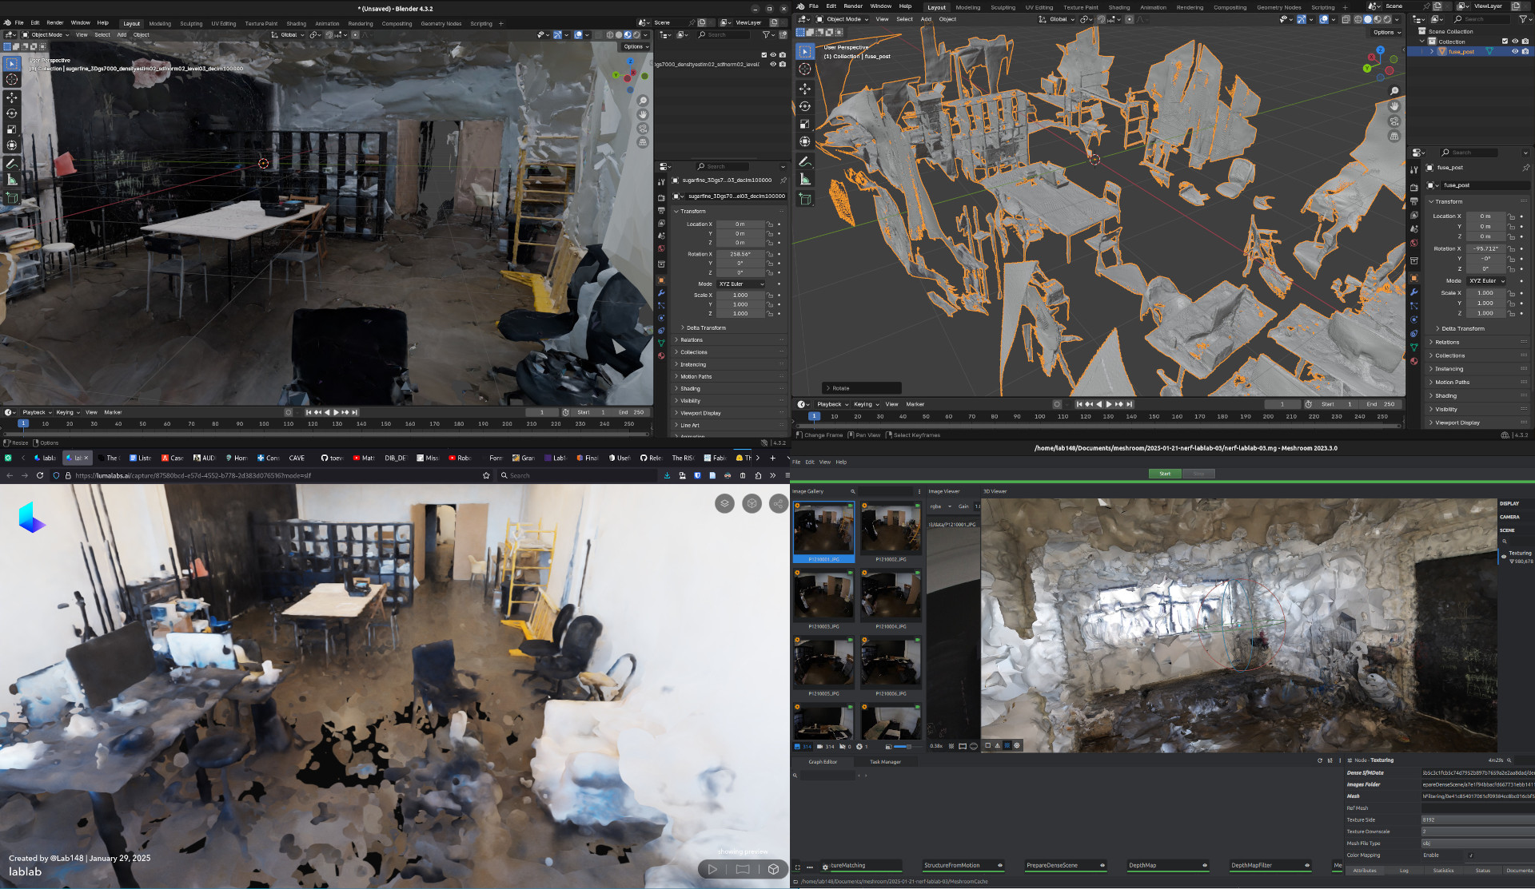Click Scale X value field in right Blender properties
Screen dimensions: 1535x889
(1485, 293)
